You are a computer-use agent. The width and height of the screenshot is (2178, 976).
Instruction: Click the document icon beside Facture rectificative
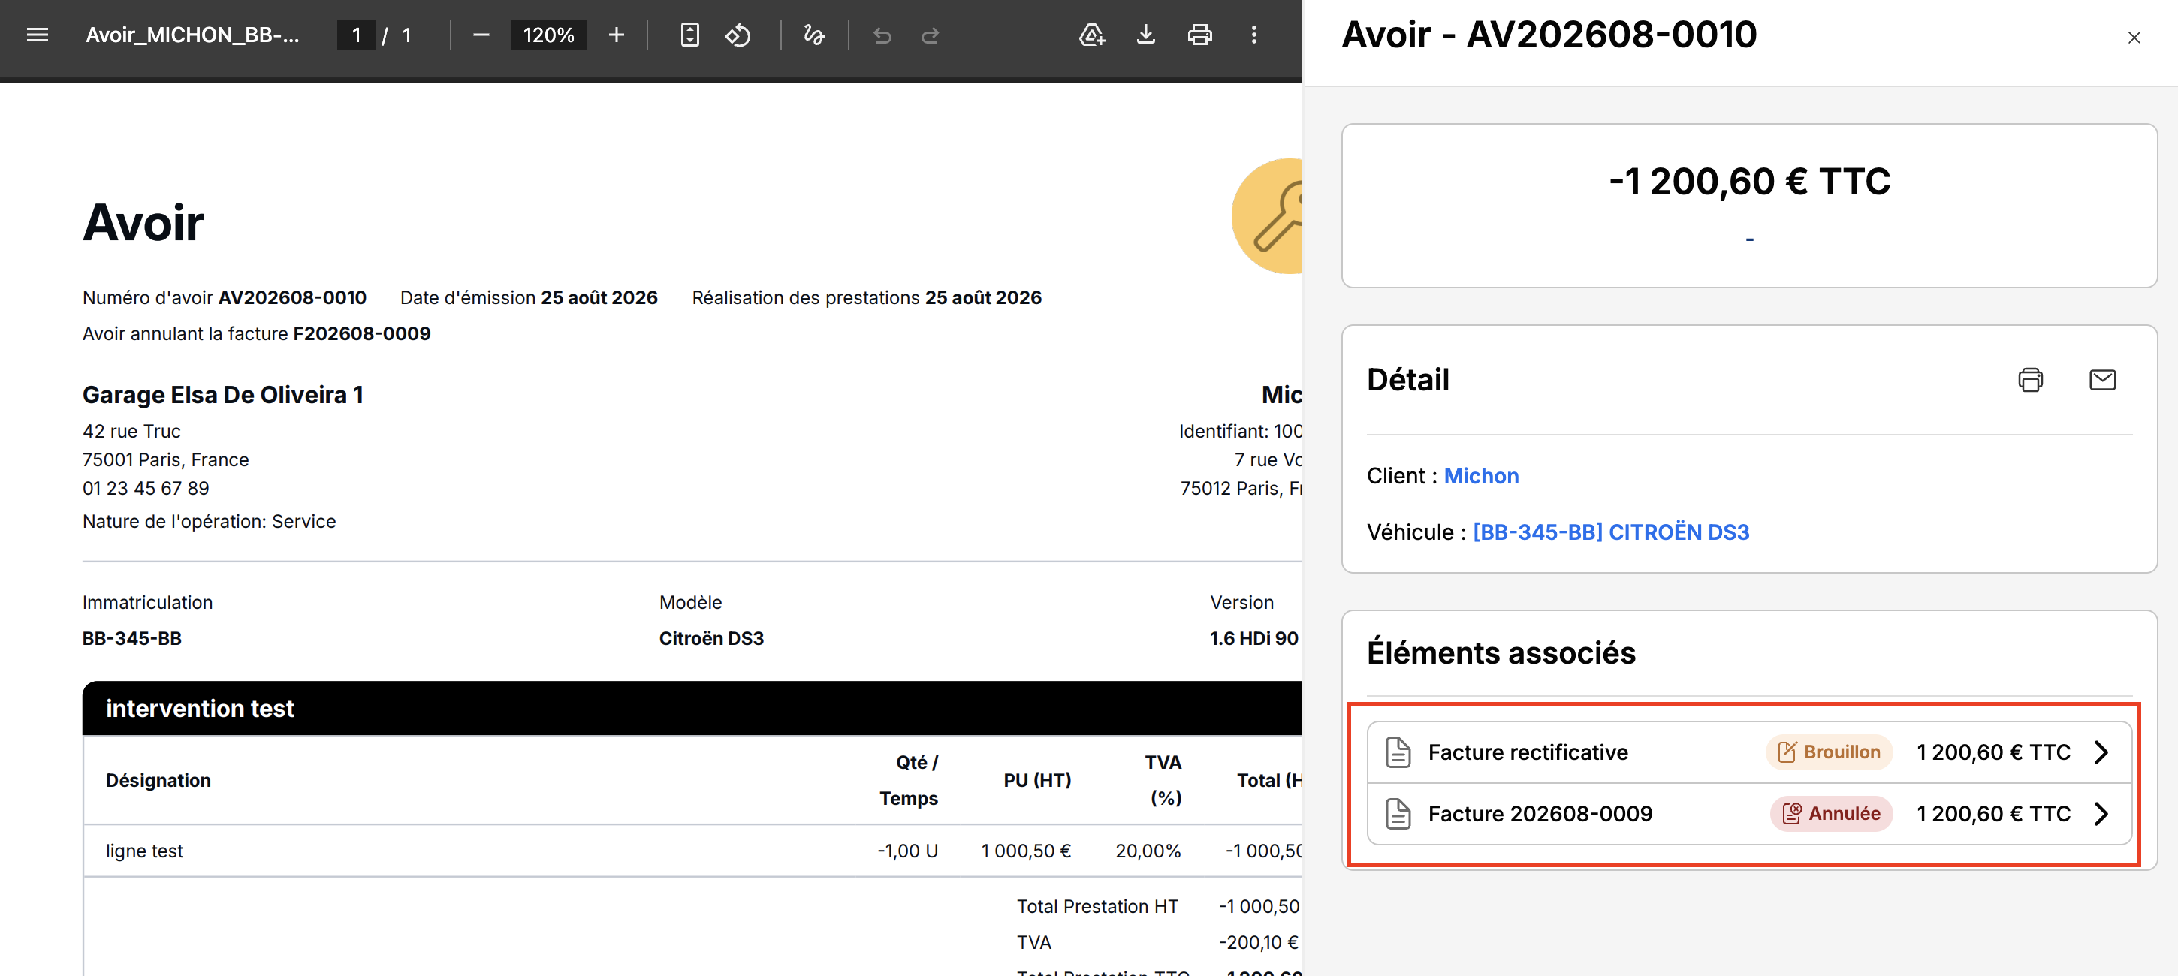pyautogui.click(x=1398, y=752)
